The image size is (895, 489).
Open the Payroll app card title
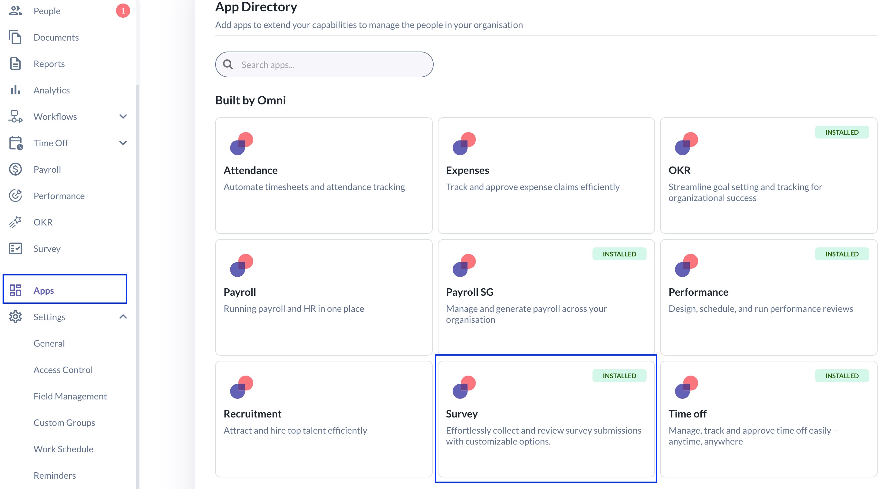240,292
